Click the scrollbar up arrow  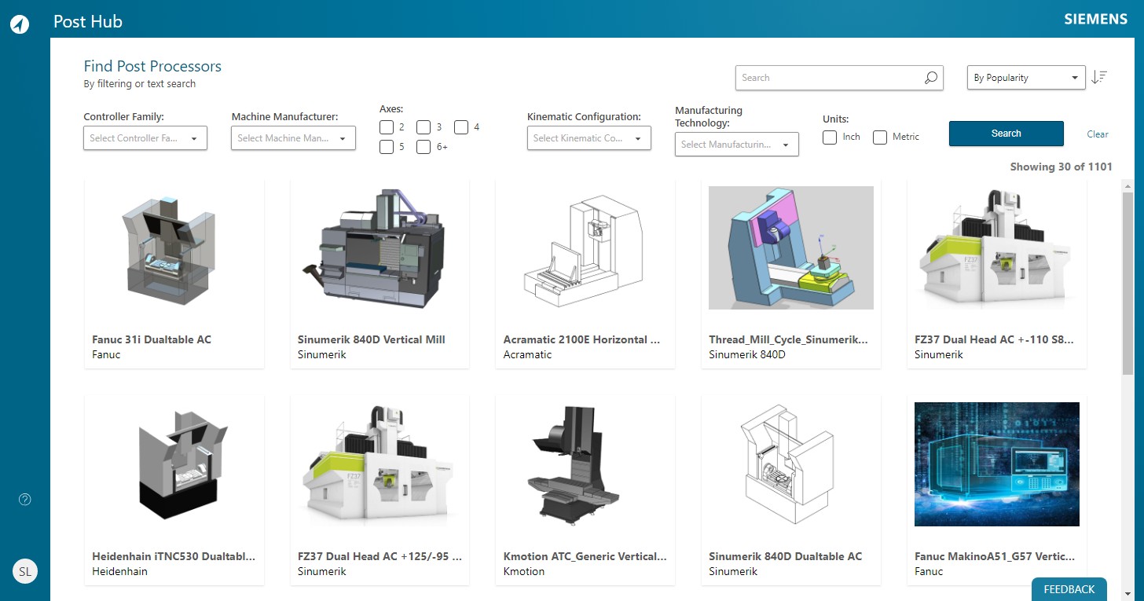coord(1127,186)
